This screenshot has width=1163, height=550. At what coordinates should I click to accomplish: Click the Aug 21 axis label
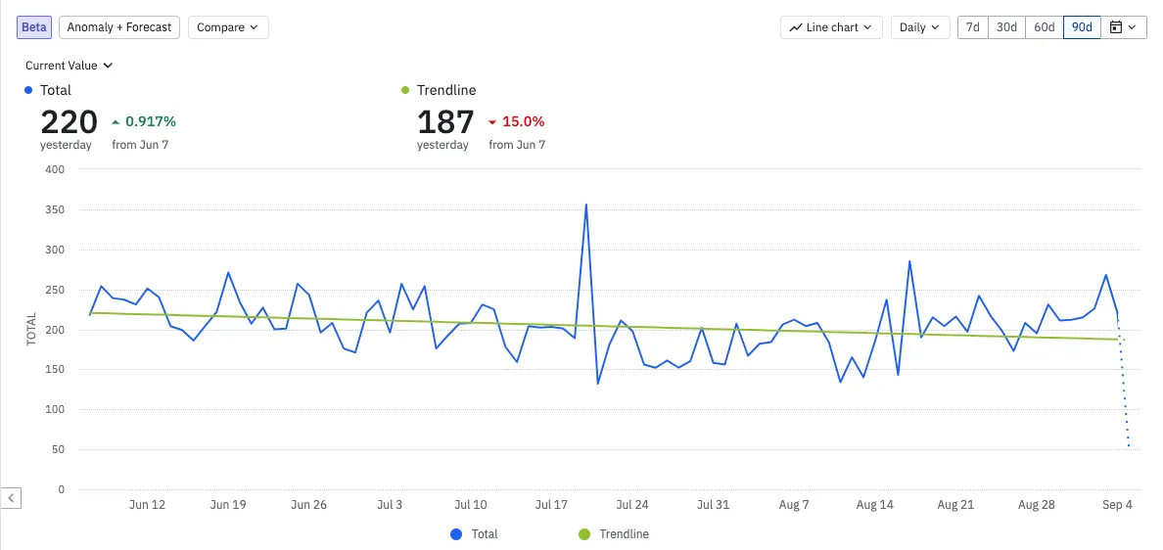955,505
